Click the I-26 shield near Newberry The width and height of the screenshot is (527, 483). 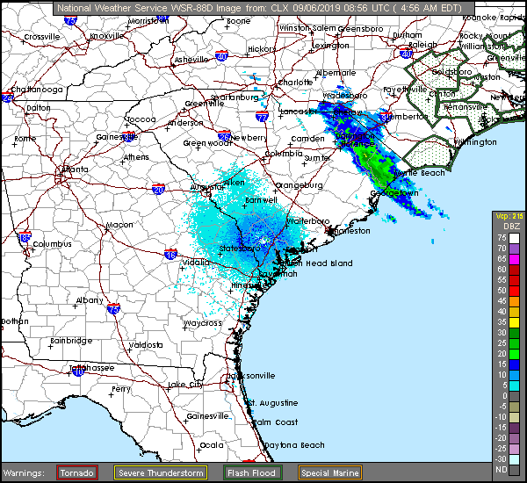coord(224,136)
